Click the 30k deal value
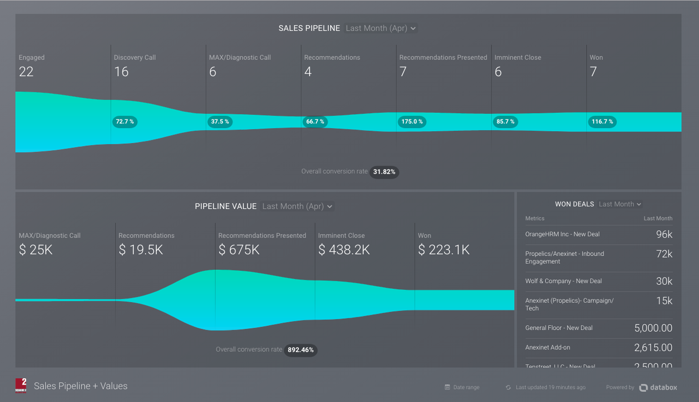 664,281
